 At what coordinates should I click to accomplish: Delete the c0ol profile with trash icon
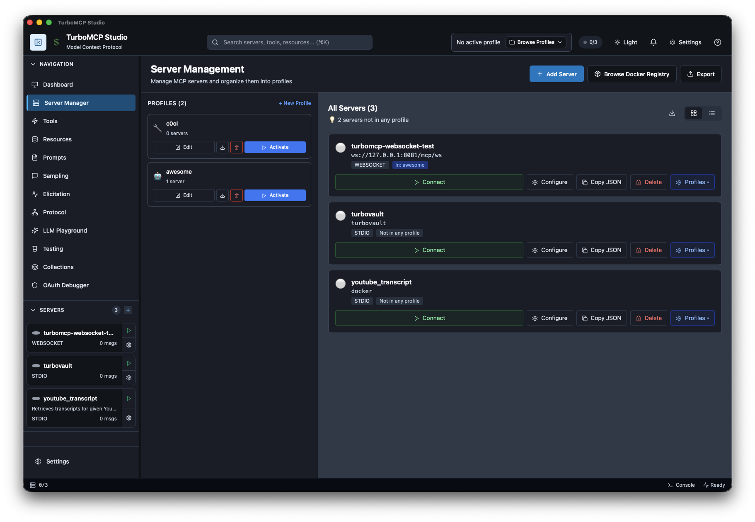[237, 147]
